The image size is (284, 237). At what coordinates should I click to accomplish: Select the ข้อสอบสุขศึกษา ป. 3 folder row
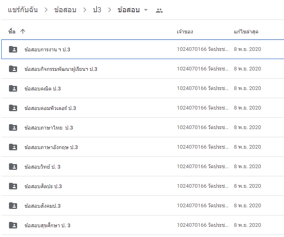point(143,225)
